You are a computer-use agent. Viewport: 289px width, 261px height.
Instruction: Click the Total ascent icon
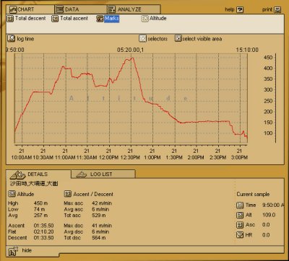[55, 19]
